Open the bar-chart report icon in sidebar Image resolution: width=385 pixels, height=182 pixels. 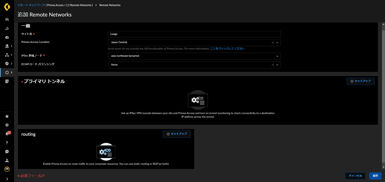click(7, 81)
